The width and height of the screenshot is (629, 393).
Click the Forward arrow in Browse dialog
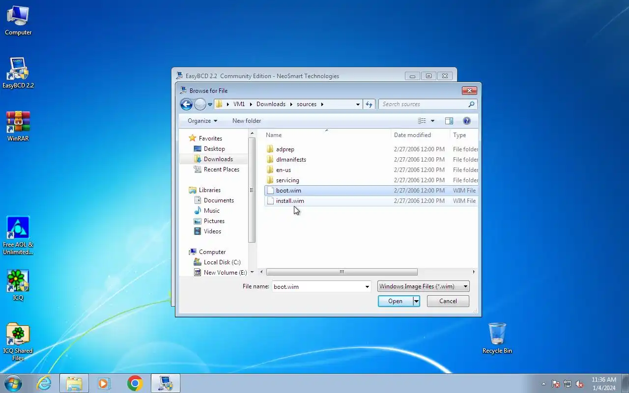(200, 104)
